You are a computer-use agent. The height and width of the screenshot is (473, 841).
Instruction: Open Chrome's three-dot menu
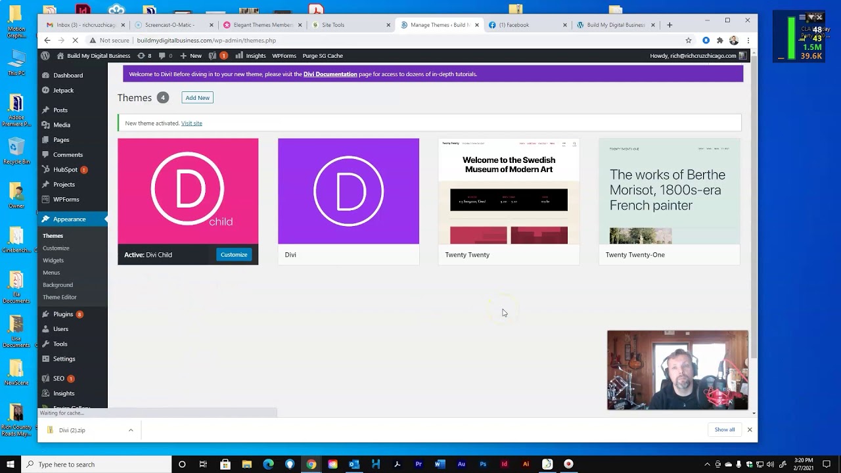point(748,41)
